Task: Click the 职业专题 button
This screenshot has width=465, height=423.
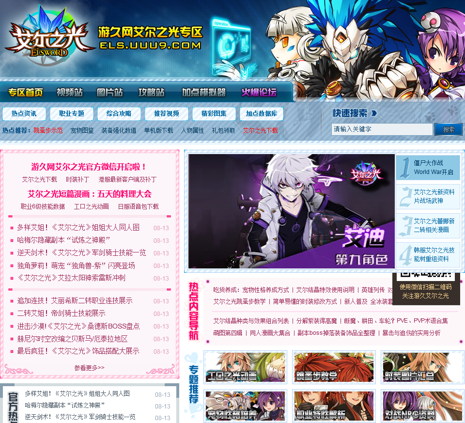Action: pos(72,113)
